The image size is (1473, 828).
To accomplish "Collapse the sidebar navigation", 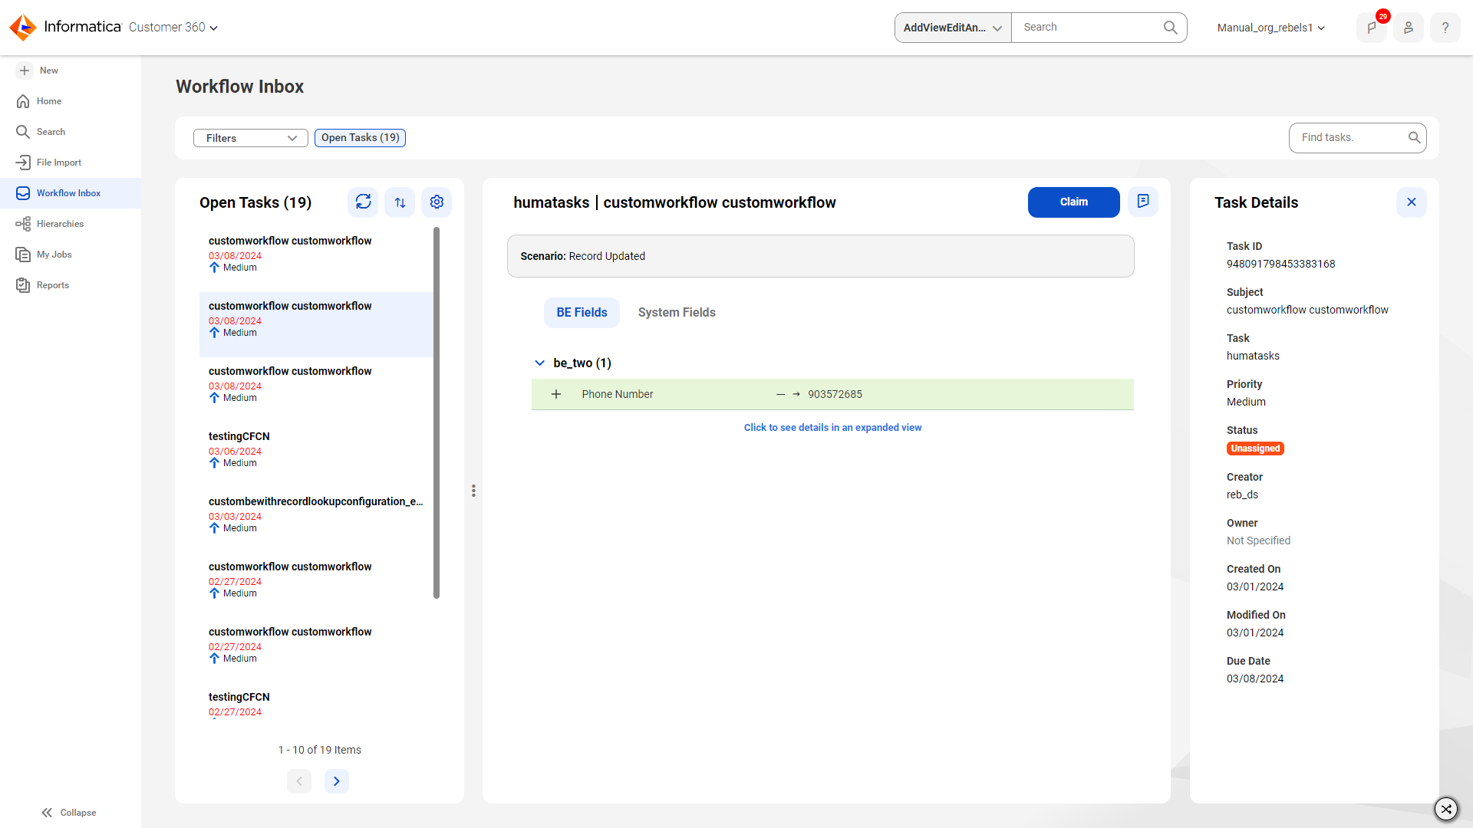I will pyautogui.click(x=69, y=813).
